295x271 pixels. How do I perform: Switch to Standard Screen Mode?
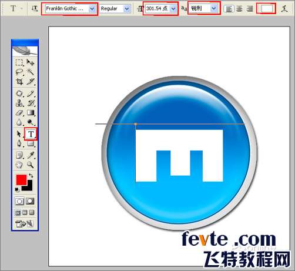coord(18,213)
